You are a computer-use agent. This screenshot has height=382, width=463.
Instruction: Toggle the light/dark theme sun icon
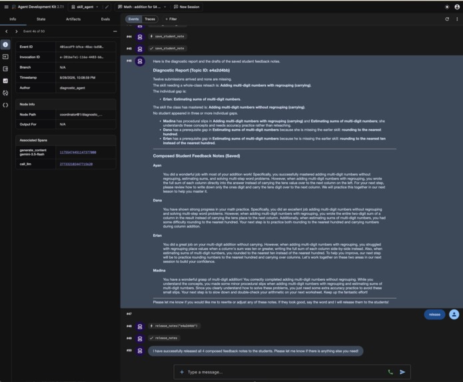(x=447, y=7)
